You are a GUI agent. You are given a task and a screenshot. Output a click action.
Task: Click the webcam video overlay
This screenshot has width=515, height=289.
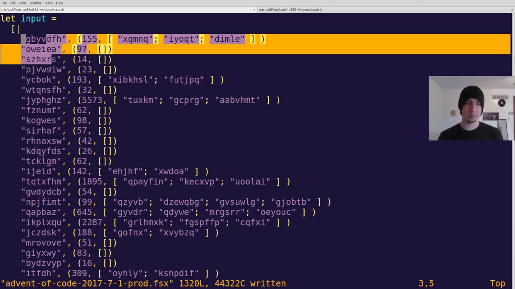pos(472,108)
